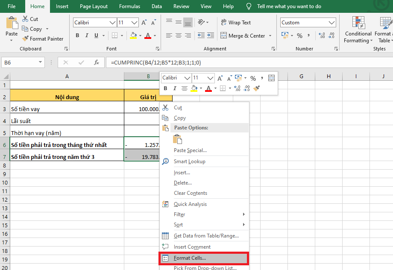Click Percent Style in Number group
Image resolution: width=393 pixels, height=270 pixels.
pos(299,36)
